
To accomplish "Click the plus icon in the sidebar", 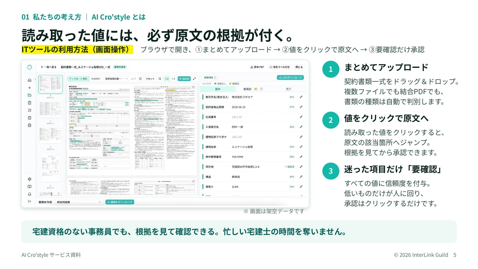I will coord(30,87).
